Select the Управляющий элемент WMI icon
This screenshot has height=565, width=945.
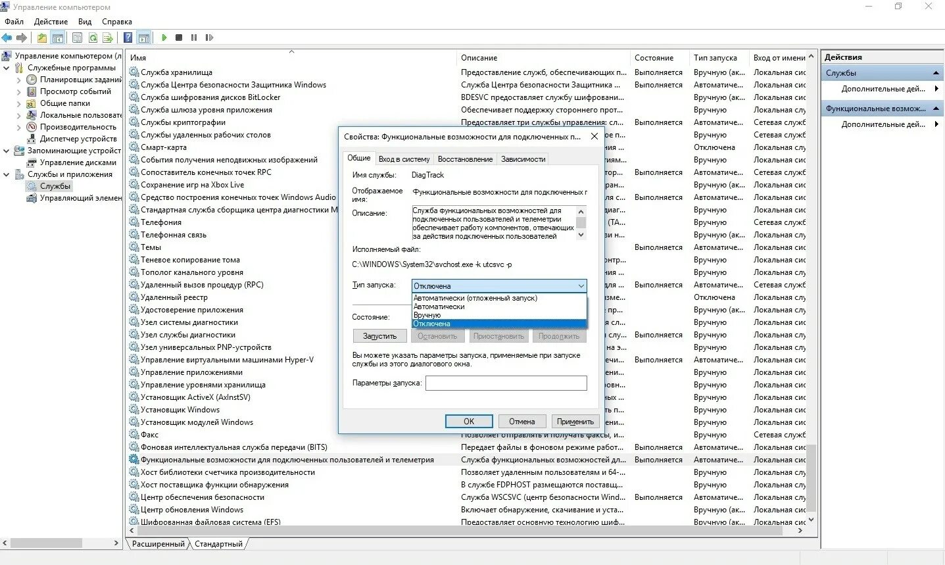[31, 198]
